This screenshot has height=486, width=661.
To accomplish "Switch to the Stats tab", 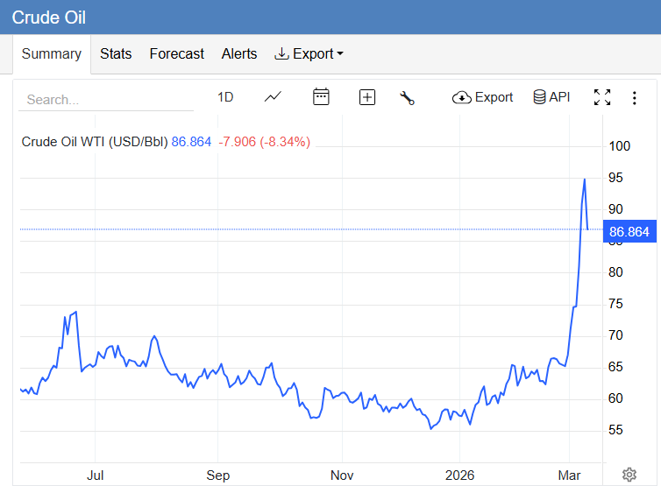I will tap(116, 54).
